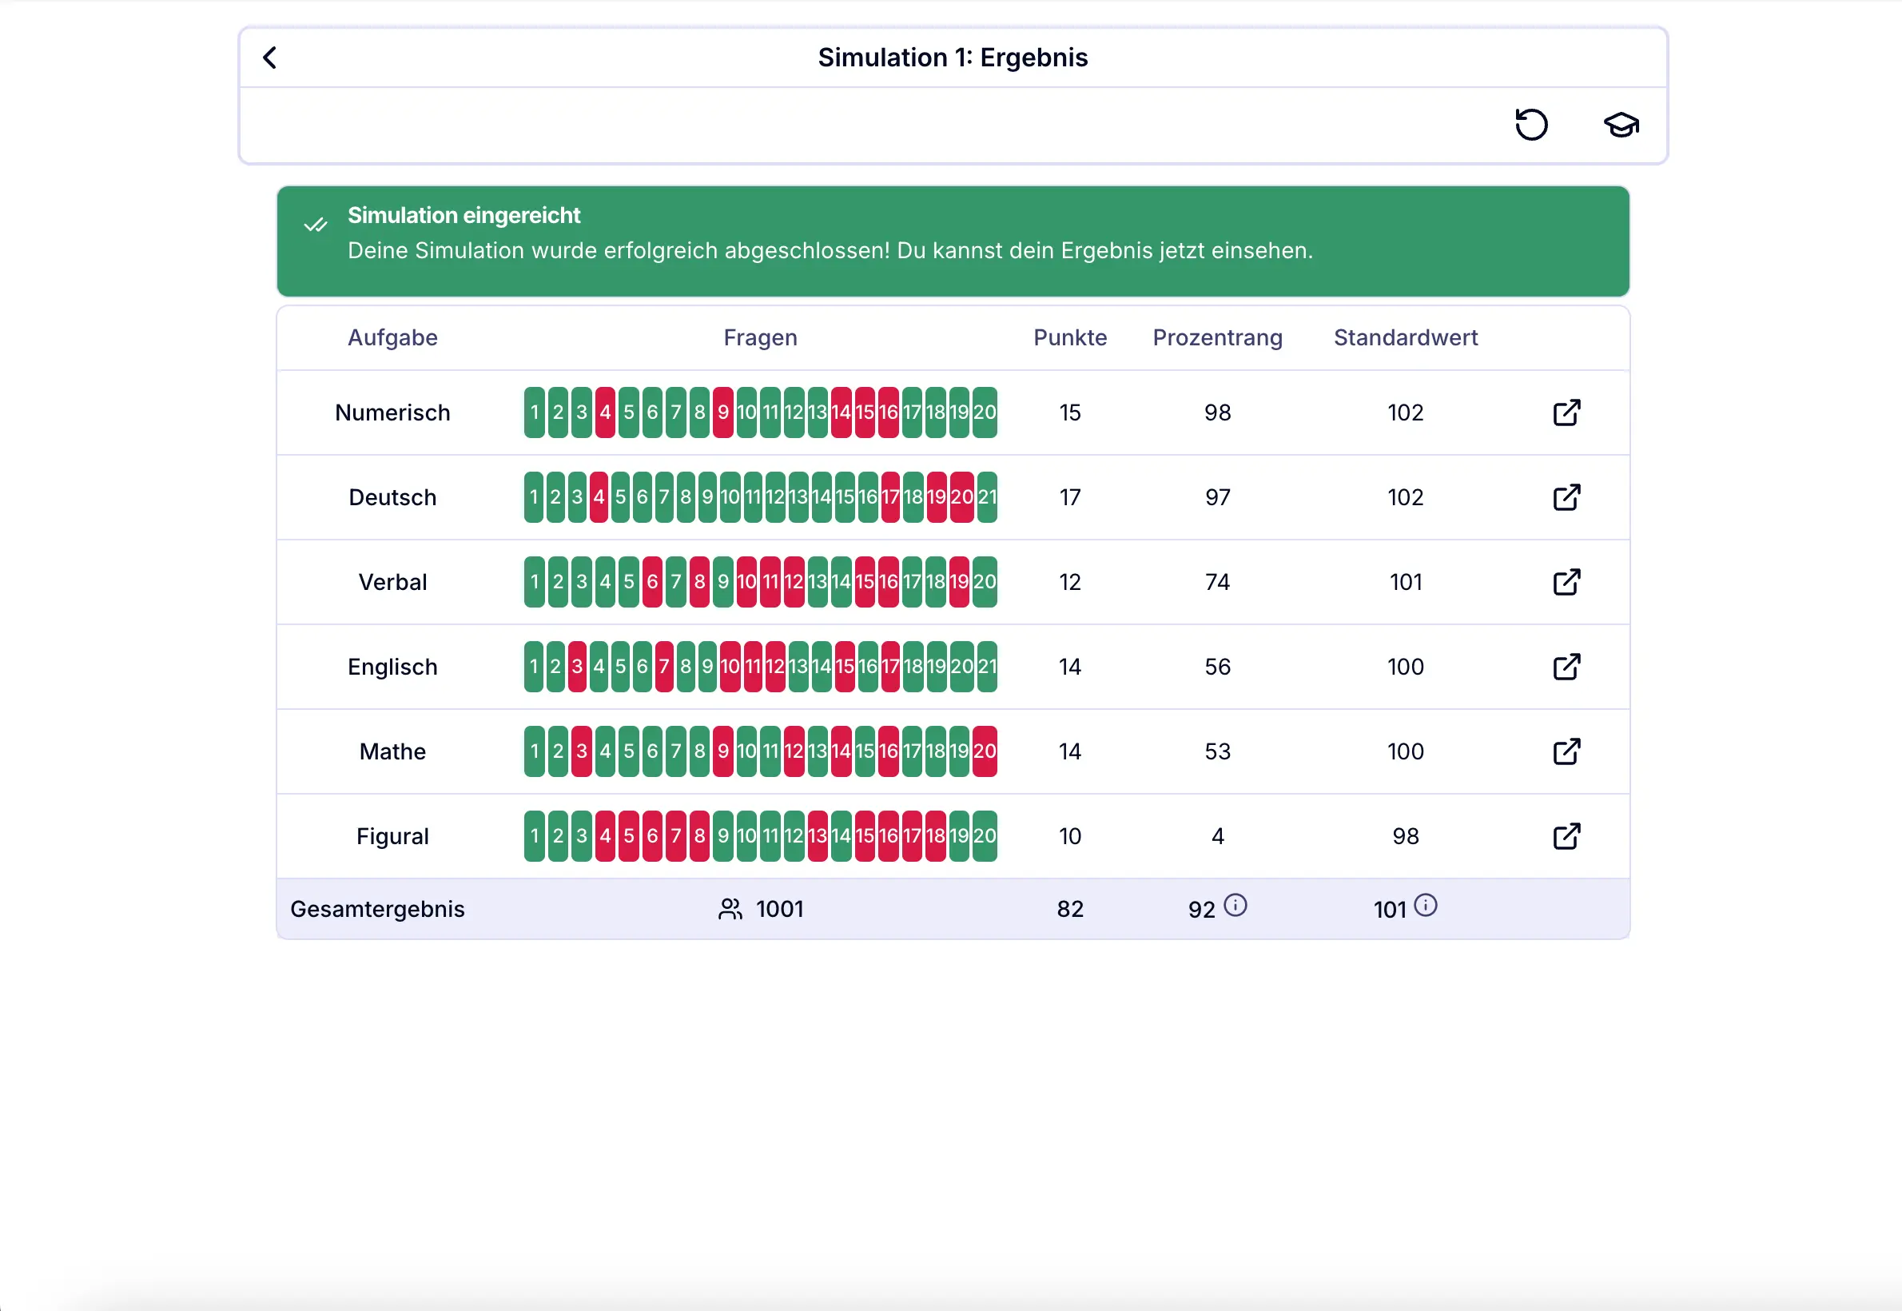Viewport: 1902px width, 1311px height.
Task: Click participants icon beside 1001
Action: pyautogui.click(x=730, y=908)
